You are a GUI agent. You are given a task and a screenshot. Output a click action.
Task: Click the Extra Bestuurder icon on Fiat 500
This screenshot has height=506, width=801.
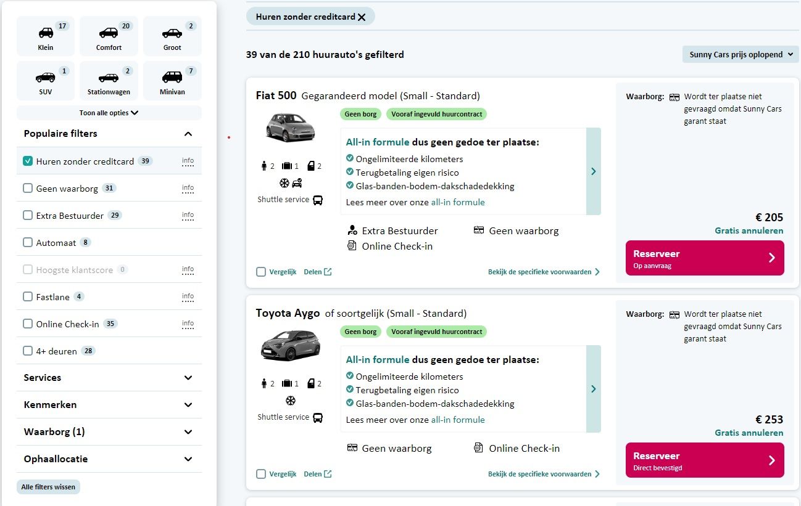pyautogui.click(x=352, y=231)
